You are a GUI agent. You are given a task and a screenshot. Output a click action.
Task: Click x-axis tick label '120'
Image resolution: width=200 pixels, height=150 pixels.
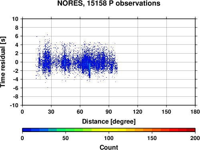138,112
